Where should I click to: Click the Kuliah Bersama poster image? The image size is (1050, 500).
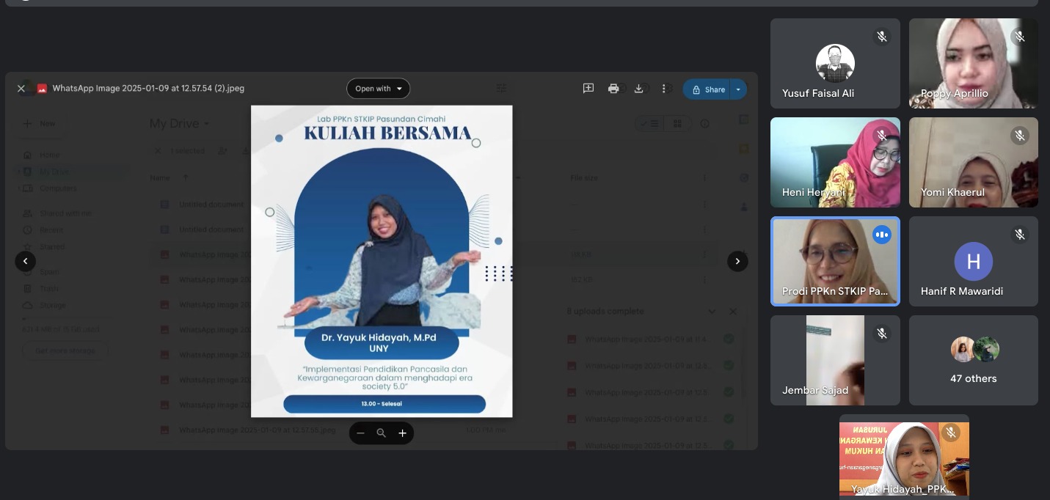pyautogui.click(x=382, y=261)
